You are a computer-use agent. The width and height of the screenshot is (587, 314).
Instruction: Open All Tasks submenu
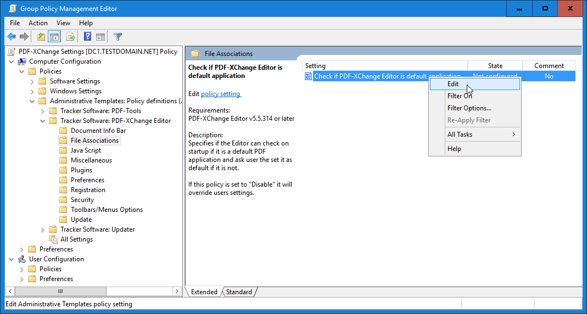(474, 134)
